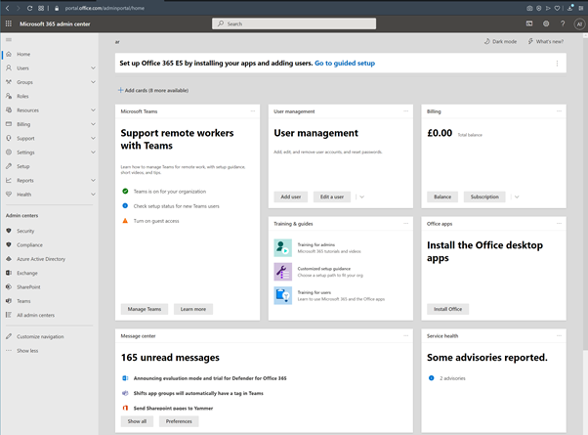Open User management more actions dropdown
The image size is (588, 435).
click(361, 196)
